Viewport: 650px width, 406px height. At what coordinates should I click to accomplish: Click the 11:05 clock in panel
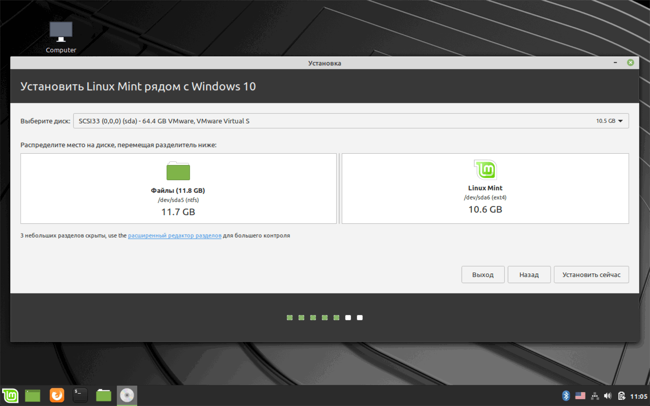638,396
